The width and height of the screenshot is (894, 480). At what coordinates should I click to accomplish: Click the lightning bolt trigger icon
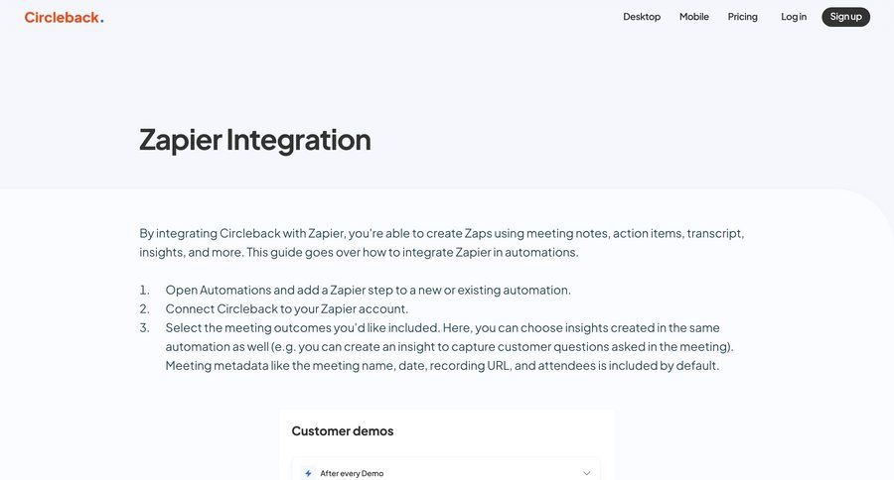tap(308, 473)
